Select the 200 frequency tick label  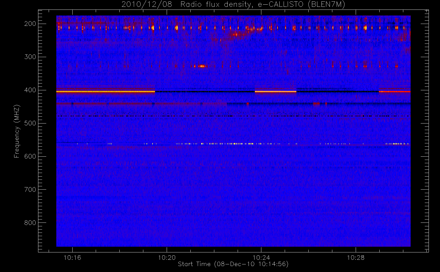[x=30, y=24]
